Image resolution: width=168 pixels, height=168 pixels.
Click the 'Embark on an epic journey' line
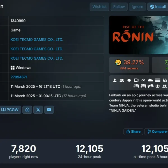(x=139, y=95)
